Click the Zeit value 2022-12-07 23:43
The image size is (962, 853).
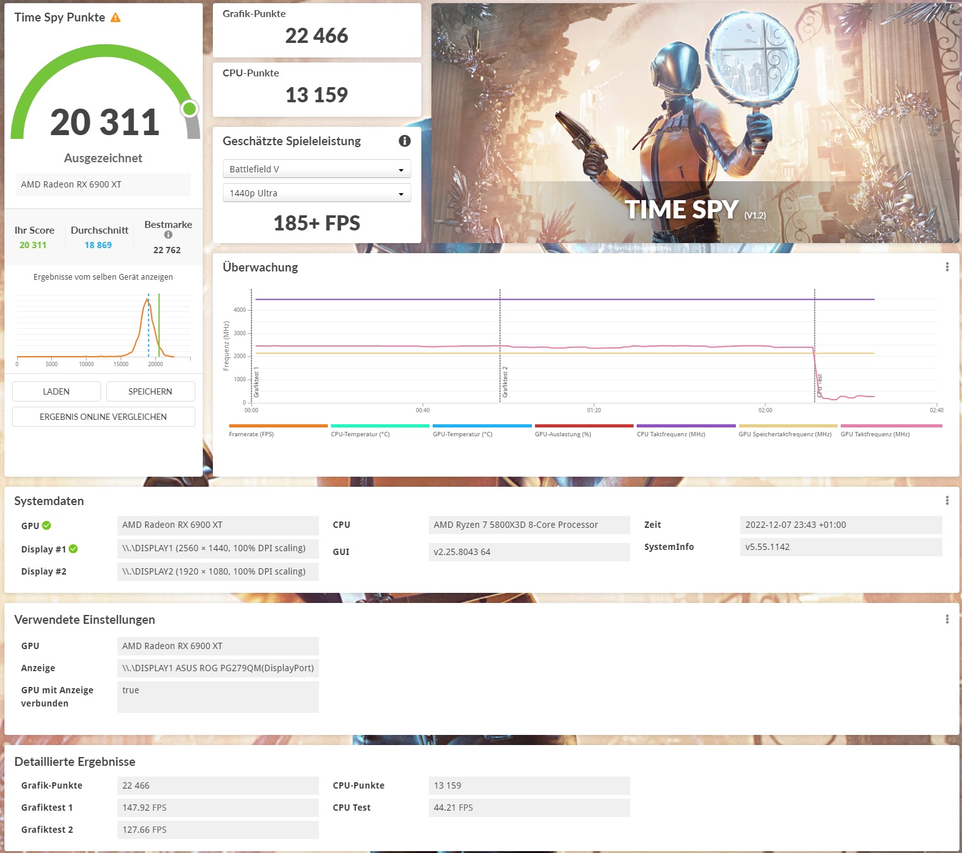[x=841, y=525]
